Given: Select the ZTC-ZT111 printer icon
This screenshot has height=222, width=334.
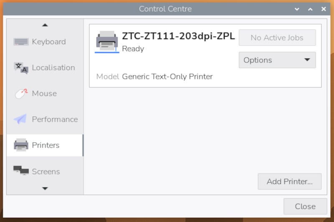Looking at the screenshot, I should (107, 41).
